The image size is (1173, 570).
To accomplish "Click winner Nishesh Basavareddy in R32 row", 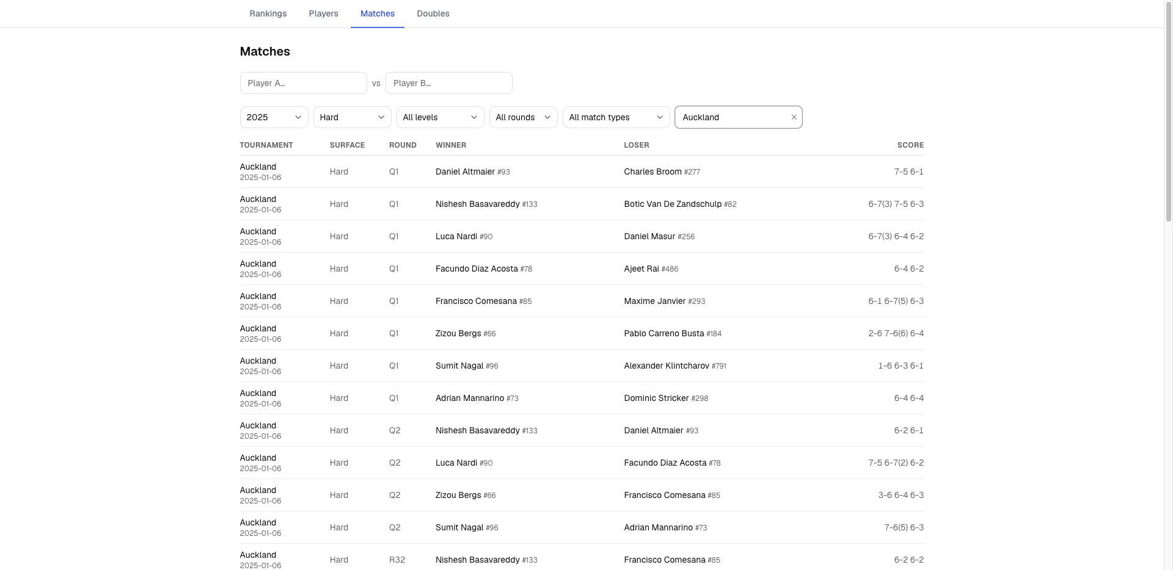I will point(478,560).
